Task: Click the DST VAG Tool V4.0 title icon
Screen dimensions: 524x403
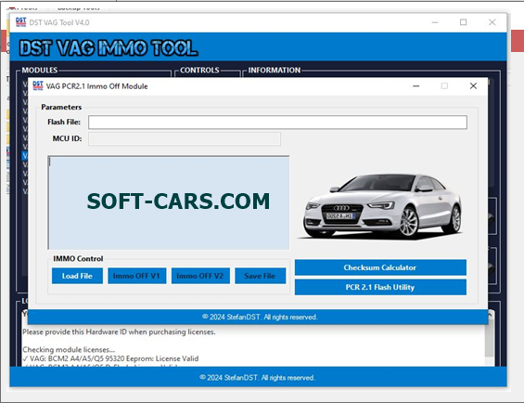Action: pyautogui.click(x=21, y=22)
